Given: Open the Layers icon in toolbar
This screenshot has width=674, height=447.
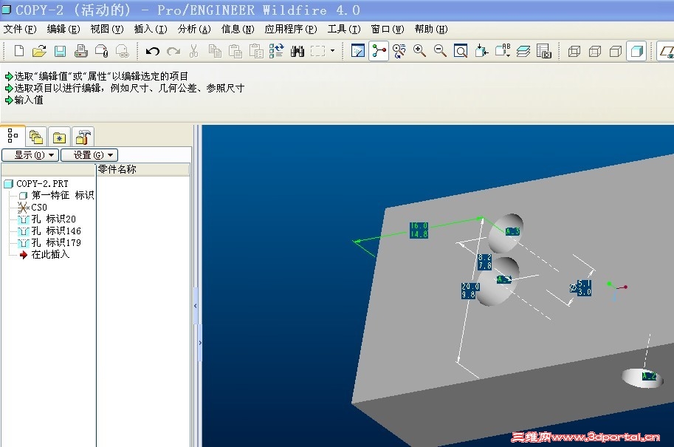Looking at the screenshot, I should point(523,51).
